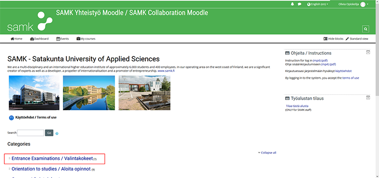Click the globe icon beside English (en)
This screenshot has height=178, width=379.
pyautogui.click(x=309, y=4)
